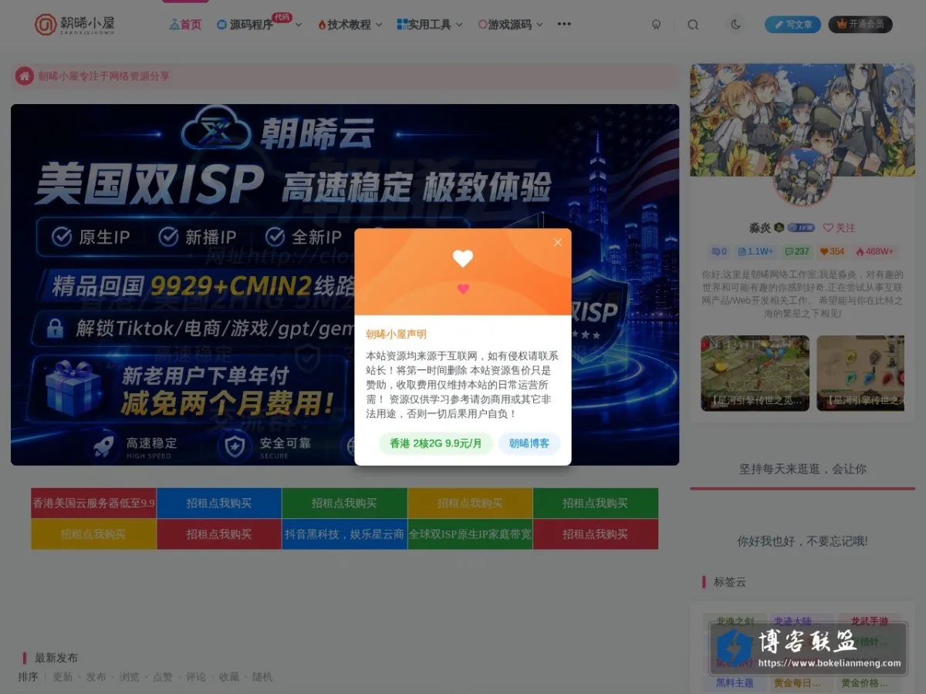Screen dimensions: 926x694
Task: Sort posts by 发布
Action: (96, 677)
